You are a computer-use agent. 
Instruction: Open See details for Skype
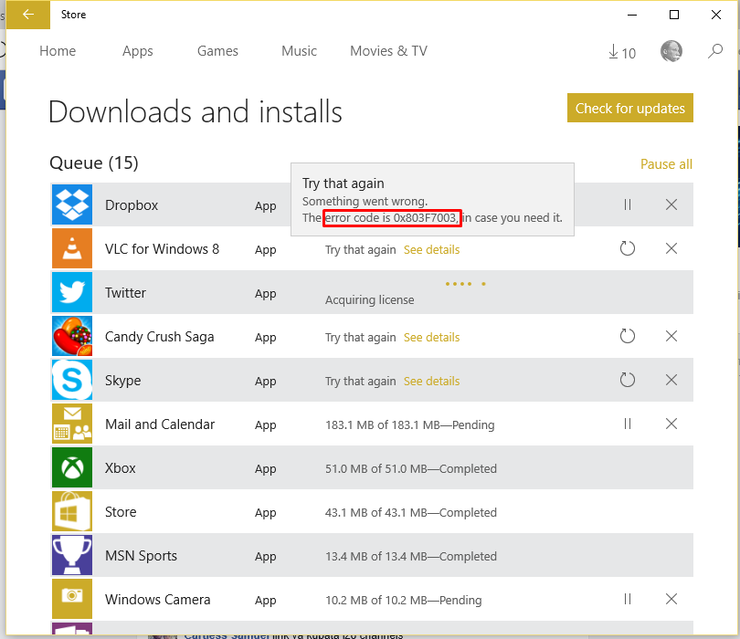431,381
